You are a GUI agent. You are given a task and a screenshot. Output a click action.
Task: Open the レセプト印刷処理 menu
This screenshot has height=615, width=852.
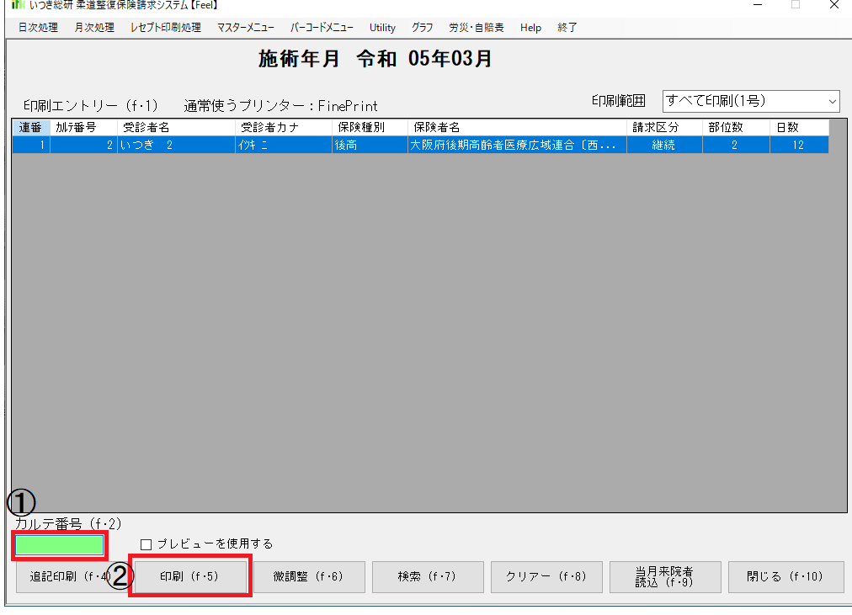click(x=166, y=28)
